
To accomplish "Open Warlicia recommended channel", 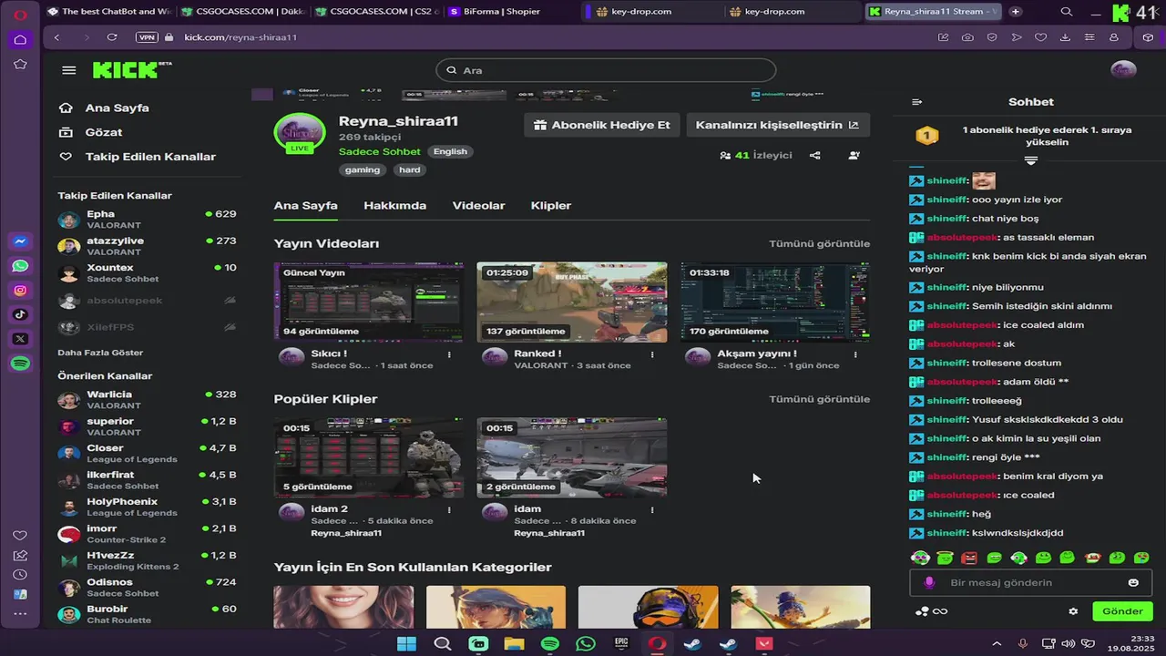I will coord(147,400).
